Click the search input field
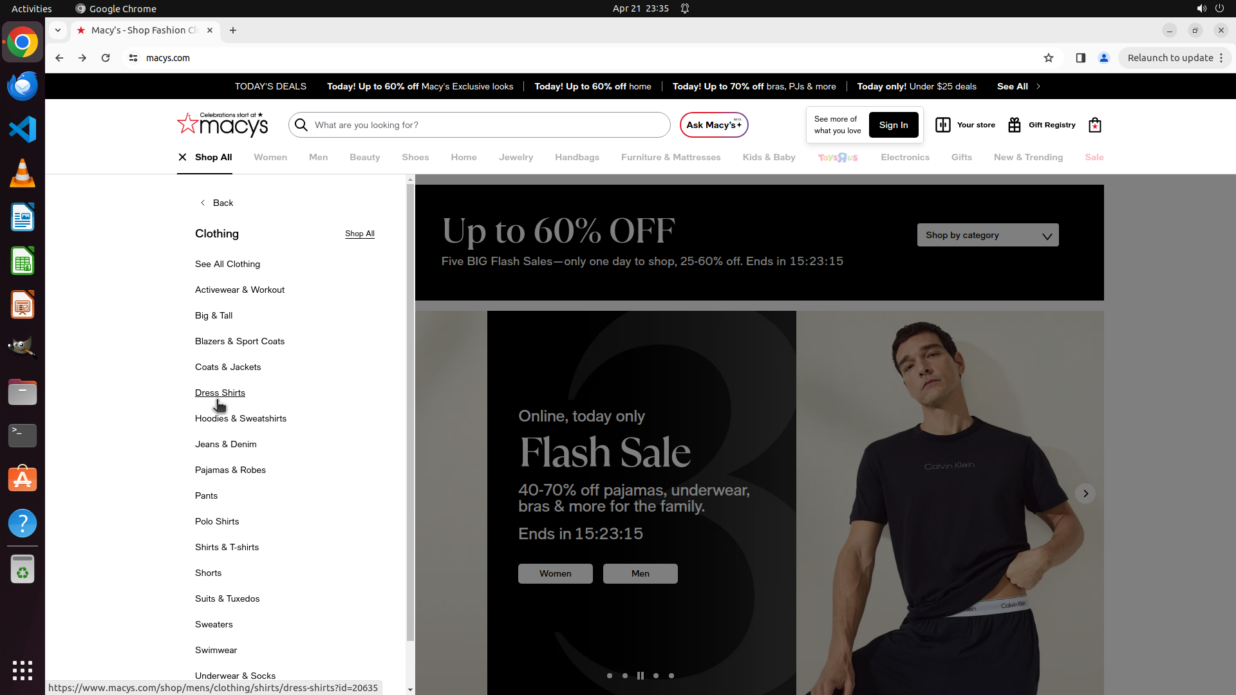Viewport: 1236px width, 695px height. (x=489, y=125)
